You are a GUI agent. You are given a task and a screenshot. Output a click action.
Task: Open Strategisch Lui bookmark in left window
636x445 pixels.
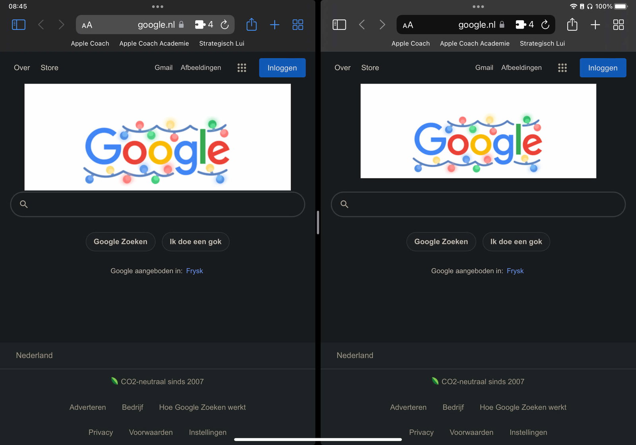pos(222,43)
